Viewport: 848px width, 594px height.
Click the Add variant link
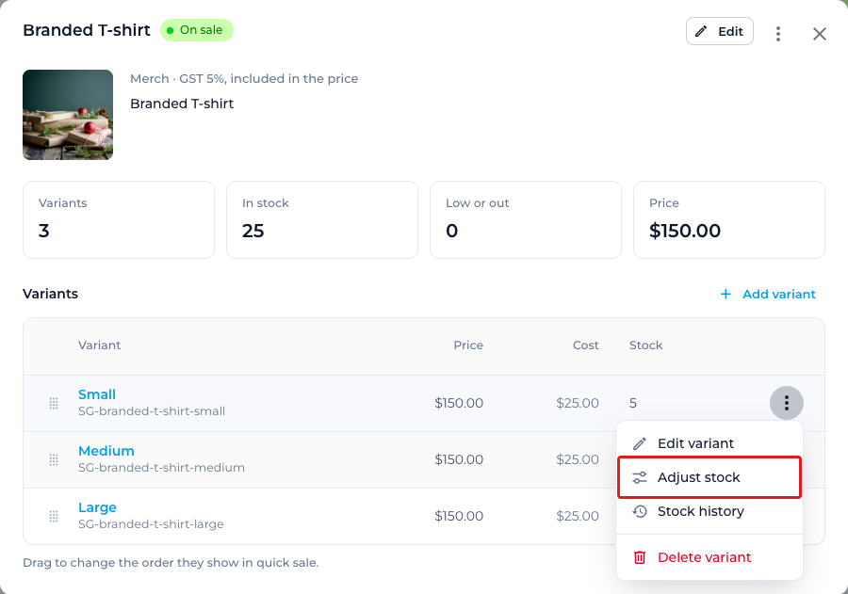coord(767,294)
